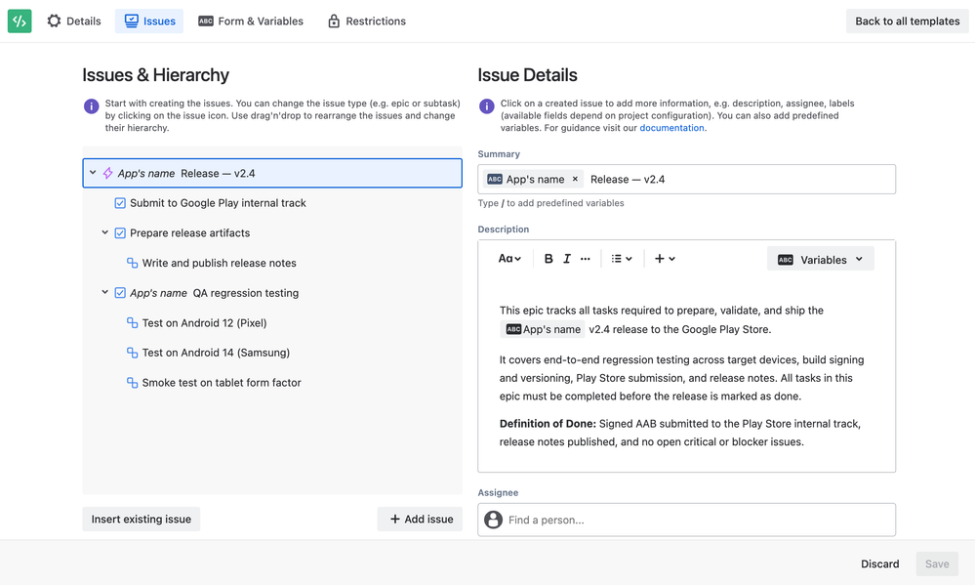Collapse Prepare release artifacts task
Image resolution: width=975 pixels, height=585 pixels.
pos(105,232)
